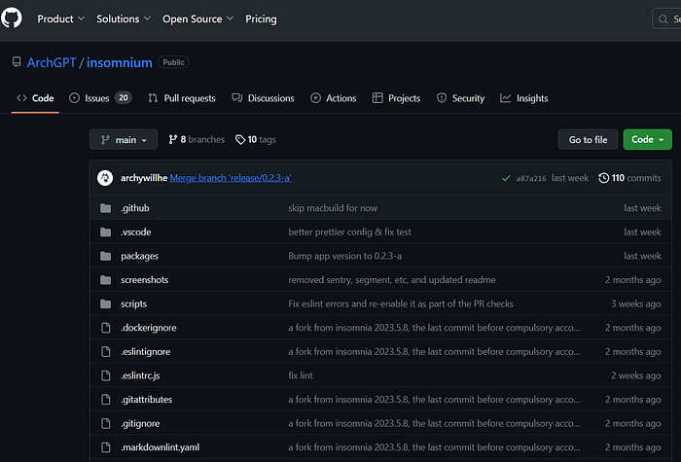Open the scripts folder
This screenshot has width=681, height=462.
pyautogui.click(x=134, y=303)
